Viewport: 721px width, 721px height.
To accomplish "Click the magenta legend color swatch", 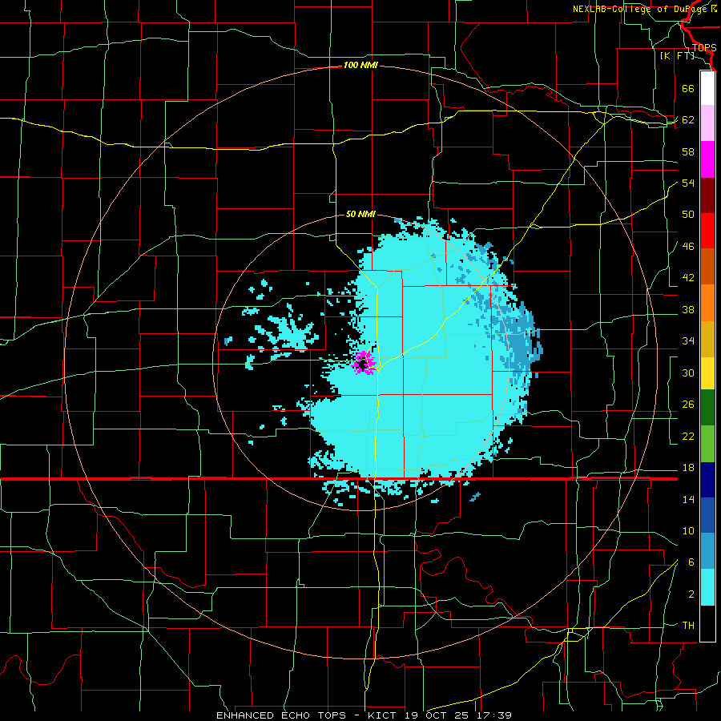I will point(707,159).
